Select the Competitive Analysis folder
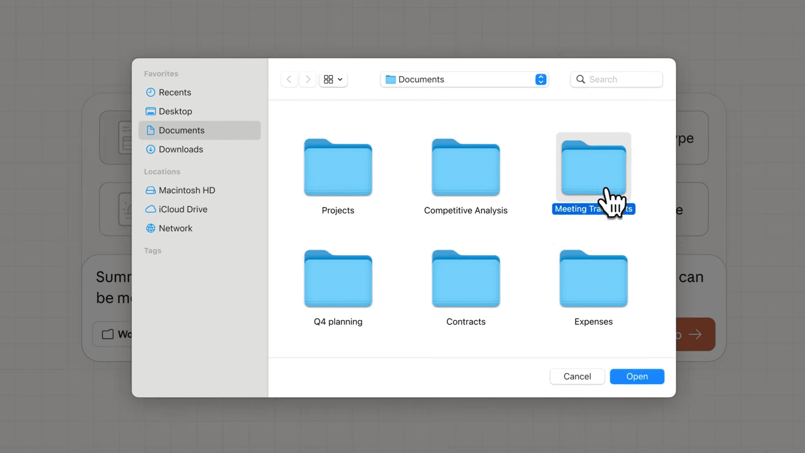Screen dimensions: 805x453 coord(466,168)
